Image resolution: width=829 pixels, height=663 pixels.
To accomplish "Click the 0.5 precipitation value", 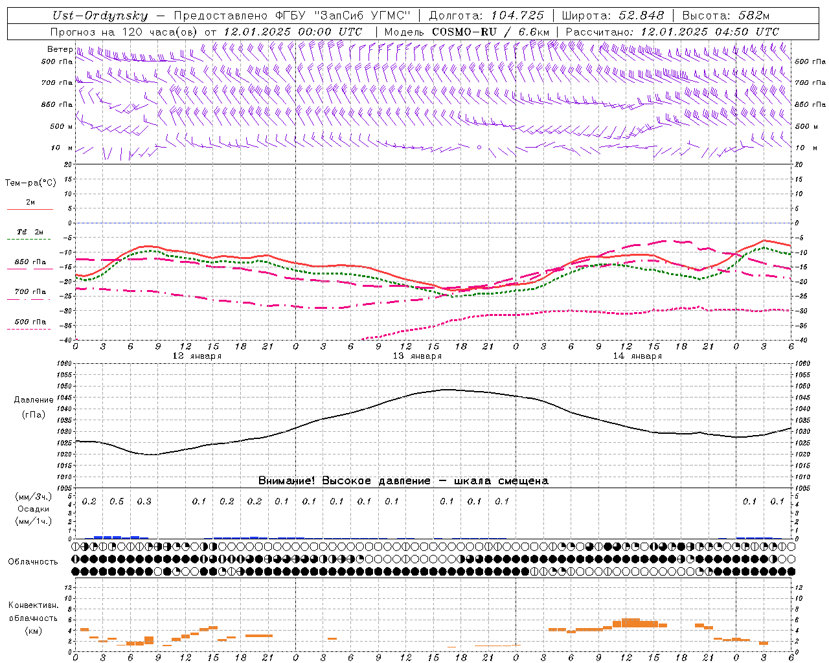I will (117, 502).
